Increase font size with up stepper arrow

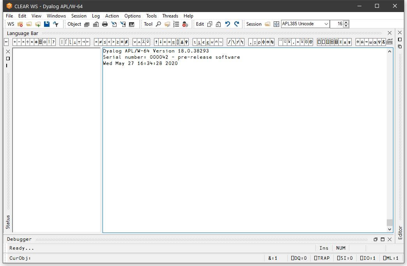346,22
